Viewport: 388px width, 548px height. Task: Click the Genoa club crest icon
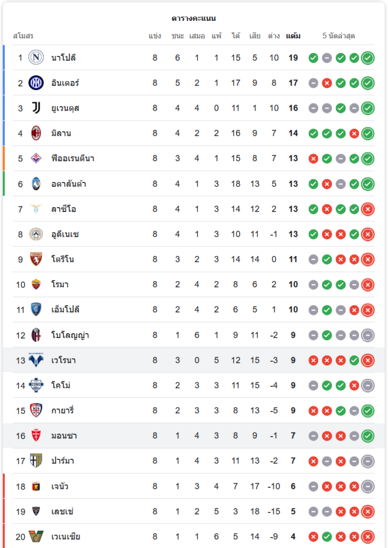pos(36,486)
